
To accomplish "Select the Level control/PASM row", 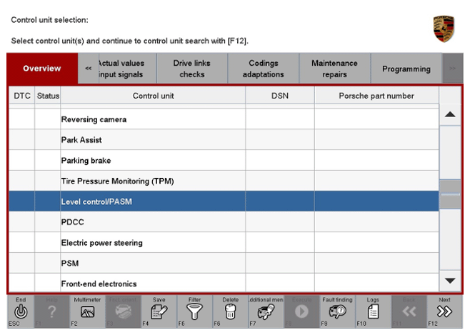I will coord(224,201).
